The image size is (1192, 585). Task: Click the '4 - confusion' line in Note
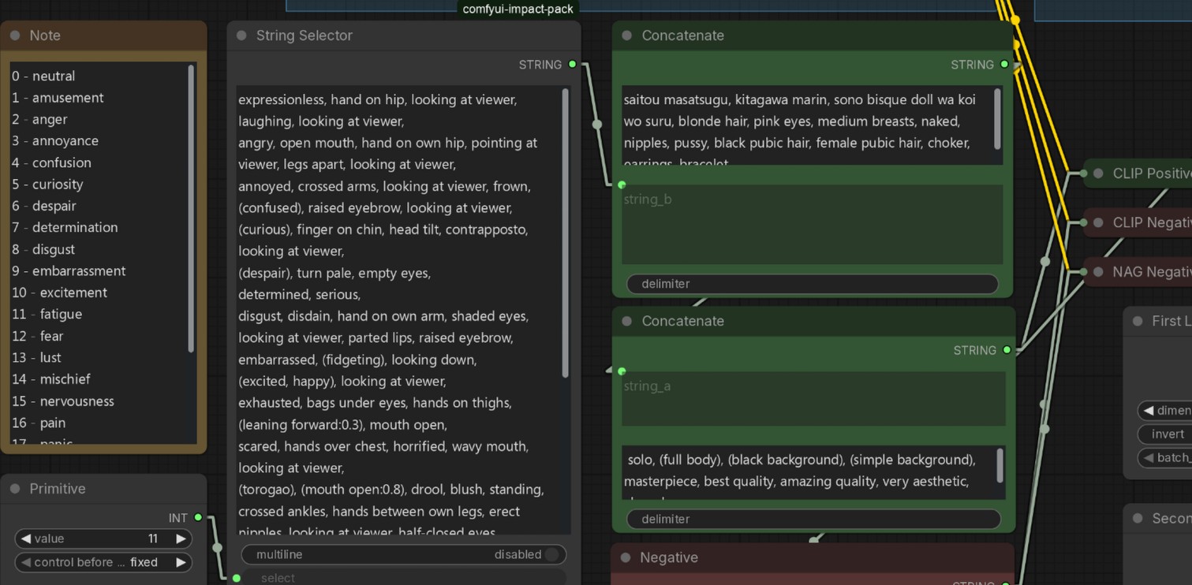51,162
